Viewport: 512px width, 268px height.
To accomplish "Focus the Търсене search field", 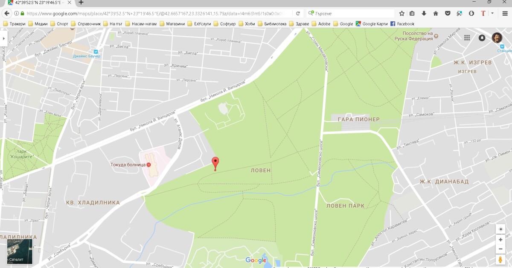I will [350, 13].
